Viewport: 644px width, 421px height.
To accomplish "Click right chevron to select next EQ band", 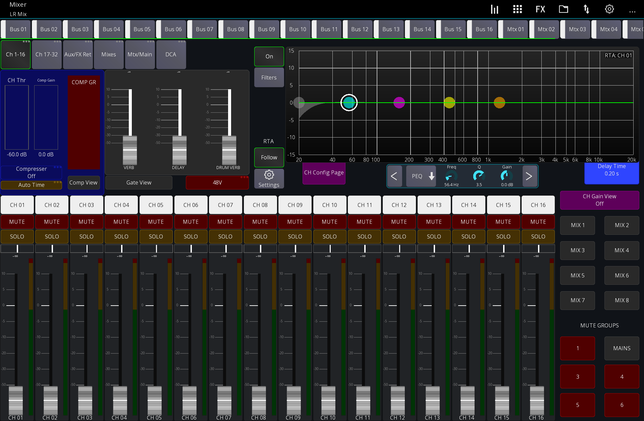I will (529, 176).
